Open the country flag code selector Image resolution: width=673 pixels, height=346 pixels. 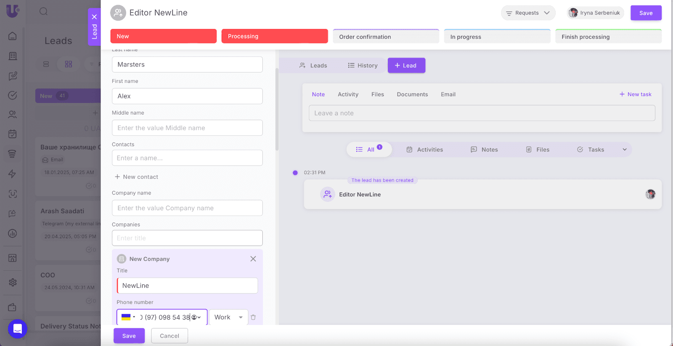pyautogui.click(x=128, y=317)
